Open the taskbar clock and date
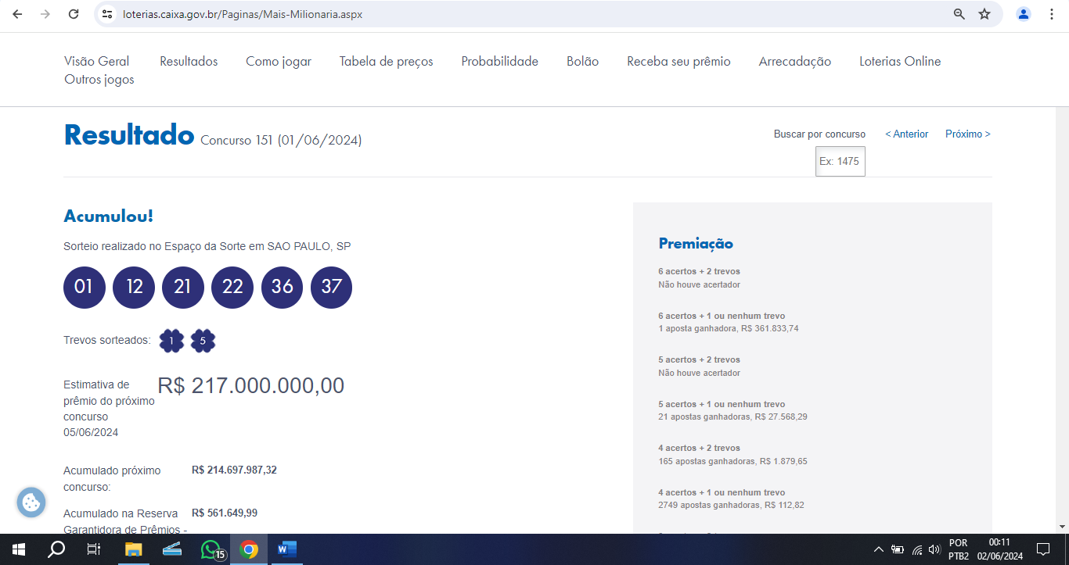1069x565 pixels. click(999, 549)
